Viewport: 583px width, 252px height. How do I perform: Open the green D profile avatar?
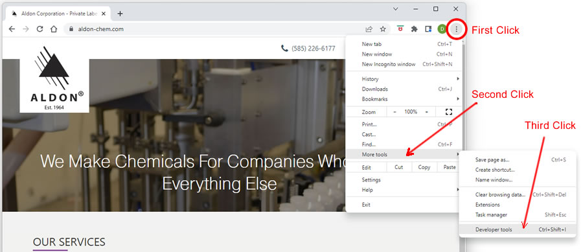point(442,29)
